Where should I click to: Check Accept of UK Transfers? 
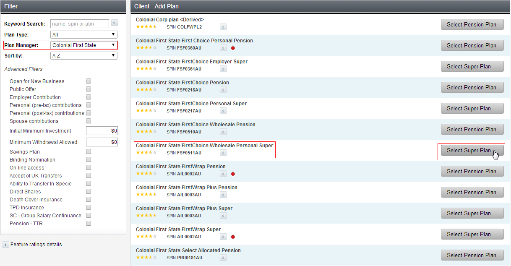[89, 175]
